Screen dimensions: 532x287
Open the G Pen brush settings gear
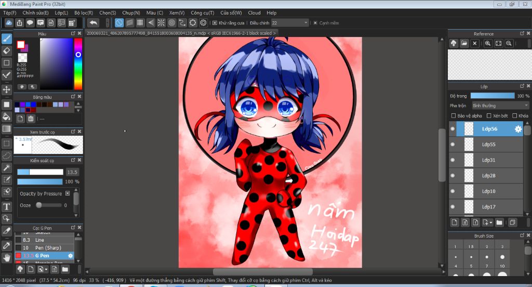[x=71, y=256]
